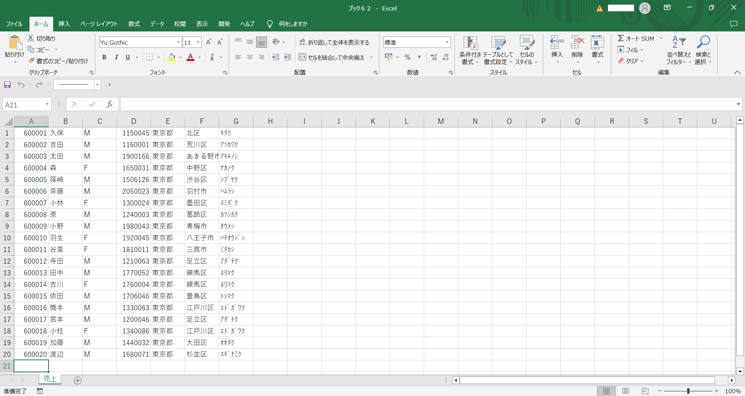Open the font size dropdown
This screenshot has height=396, width=745.
tap(199, 42)
